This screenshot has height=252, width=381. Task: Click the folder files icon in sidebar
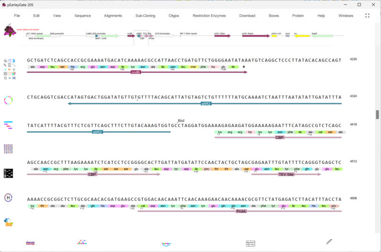(x=8, y=222)
